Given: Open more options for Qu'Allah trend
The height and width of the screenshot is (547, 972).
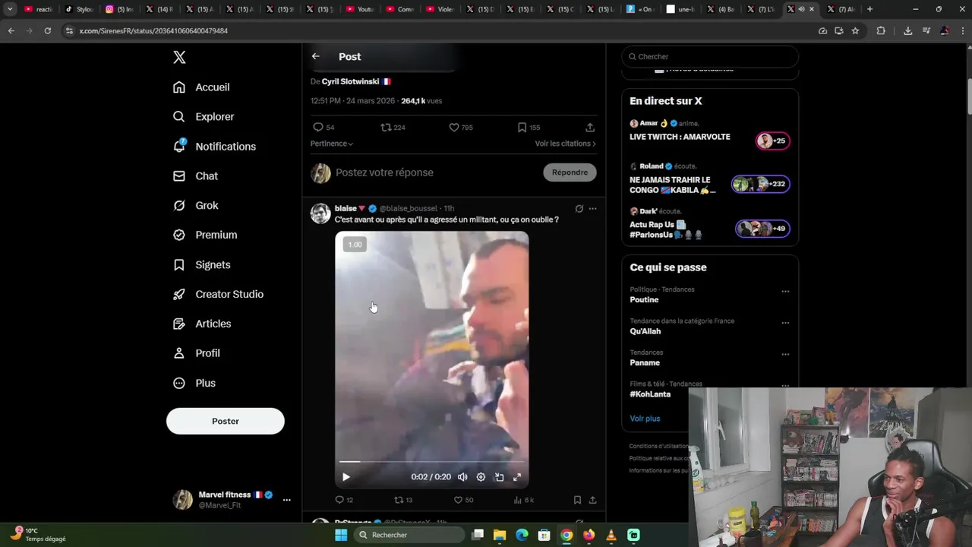Looking at the screenshot, I should (785, 323).
